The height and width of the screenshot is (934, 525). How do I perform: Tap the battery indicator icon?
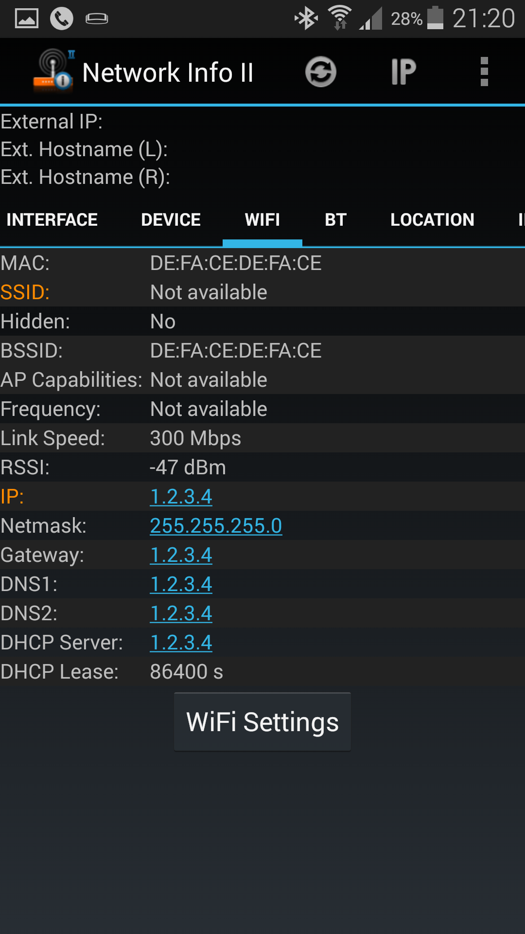tap(436, 18)
